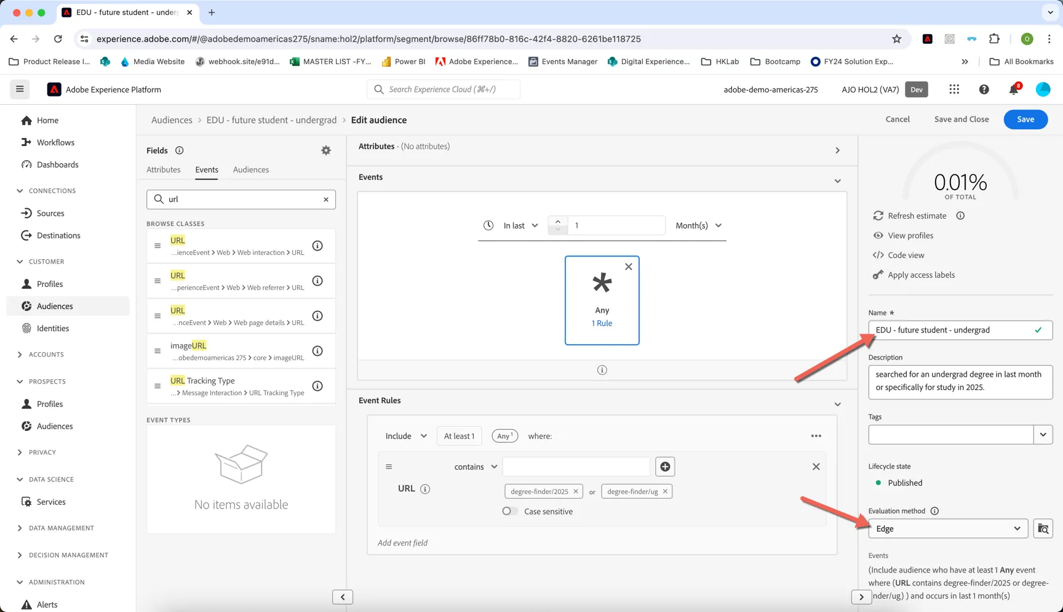Click into the audience Name field
1063x612 pixels.
(x=960, y=330)
